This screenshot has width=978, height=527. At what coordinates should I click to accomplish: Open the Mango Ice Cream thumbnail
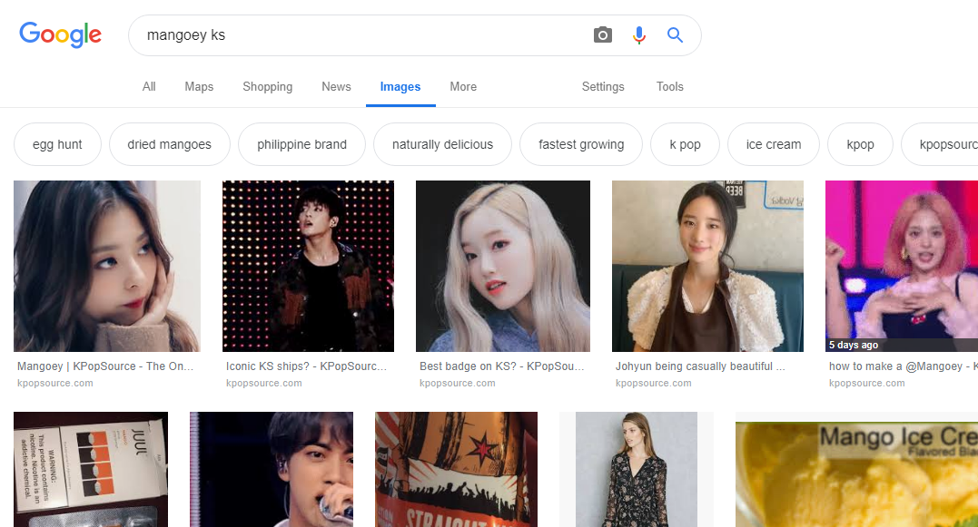click(x=857, y=469)
